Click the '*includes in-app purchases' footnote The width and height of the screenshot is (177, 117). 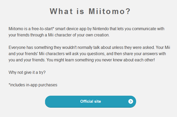pyautogui.click(x=33, y=85)
